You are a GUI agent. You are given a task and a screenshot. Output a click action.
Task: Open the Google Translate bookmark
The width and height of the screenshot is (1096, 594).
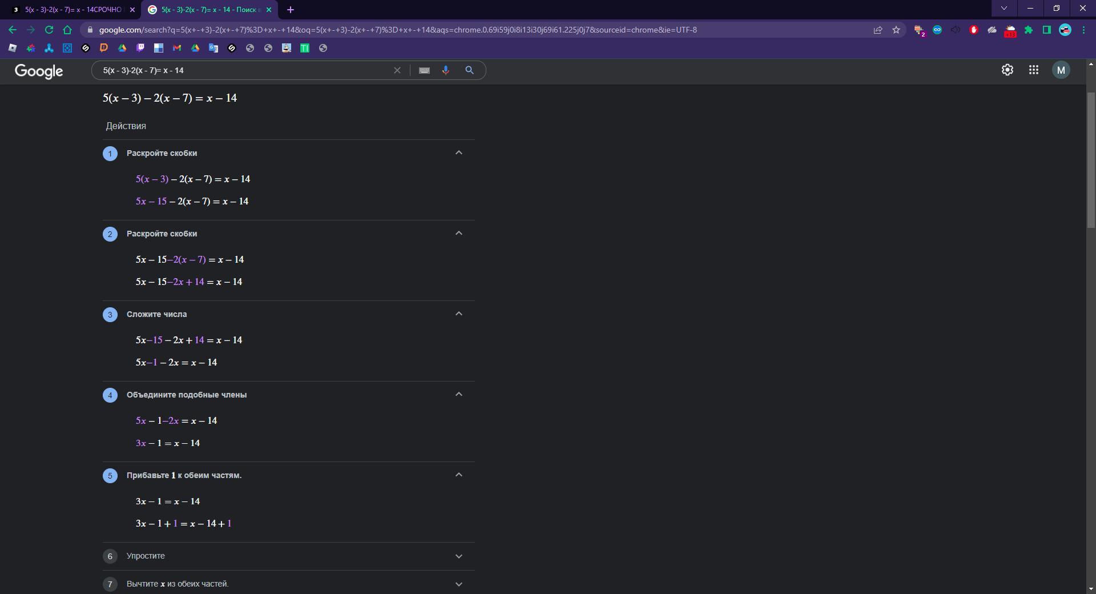tap(213, 48)
